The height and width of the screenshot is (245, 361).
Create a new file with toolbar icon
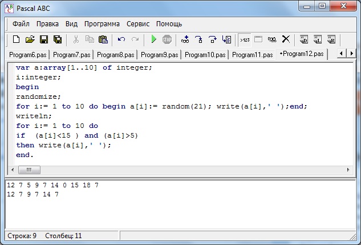pyautogui.click(x=16, y=39)
